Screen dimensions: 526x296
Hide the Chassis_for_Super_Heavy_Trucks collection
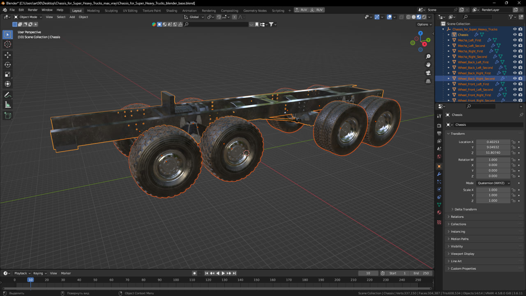[x=514, y=29]
